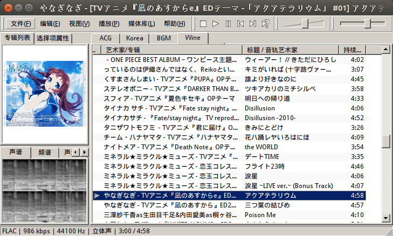This screenshot has width=393, height=236.
Task: Click the volume slider handle
Action: coord(305,23)
